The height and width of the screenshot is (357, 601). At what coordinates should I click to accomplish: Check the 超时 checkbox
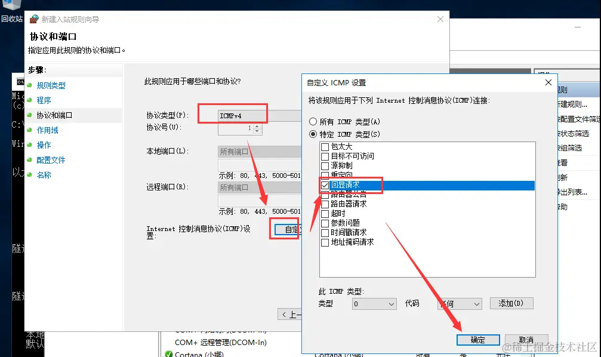coord(325,214)
